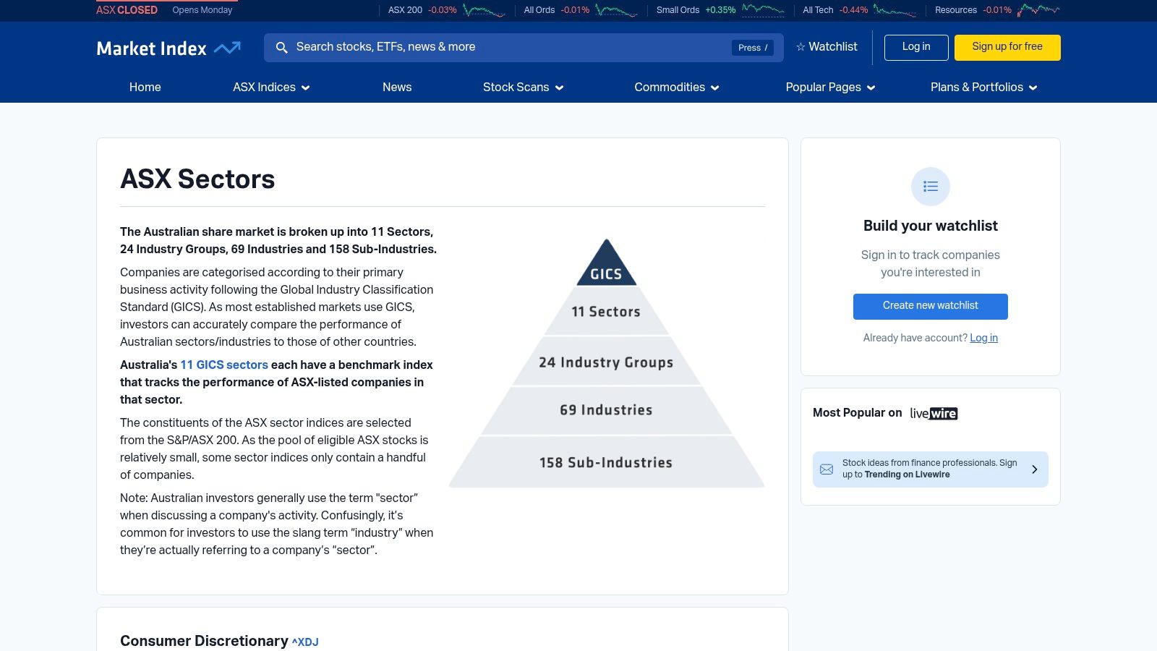Click the GICS pyramid diagram

point(606,363)
